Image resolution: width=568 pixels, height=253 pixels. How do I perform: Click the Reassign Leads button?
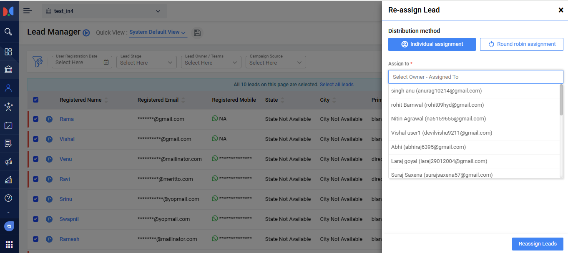[x=537, y=244]
